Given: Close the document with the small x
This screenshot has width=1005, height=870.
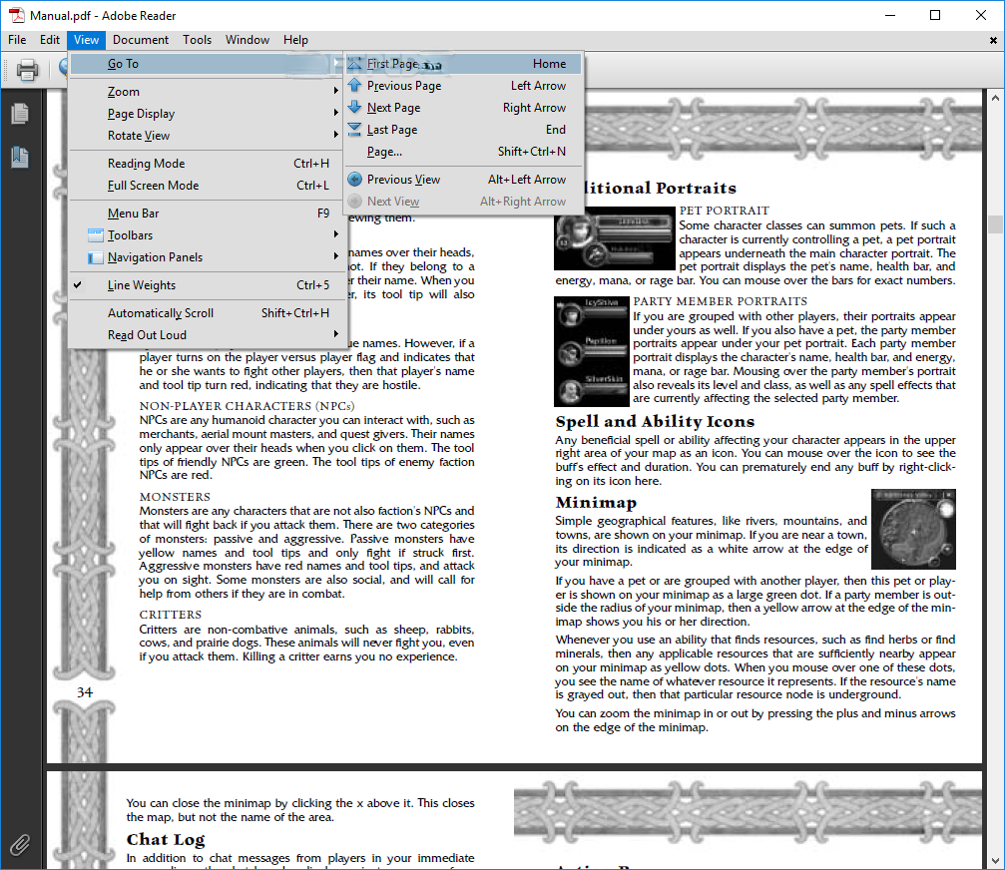Looking at the screenshot, I should (x=993, y=40).
